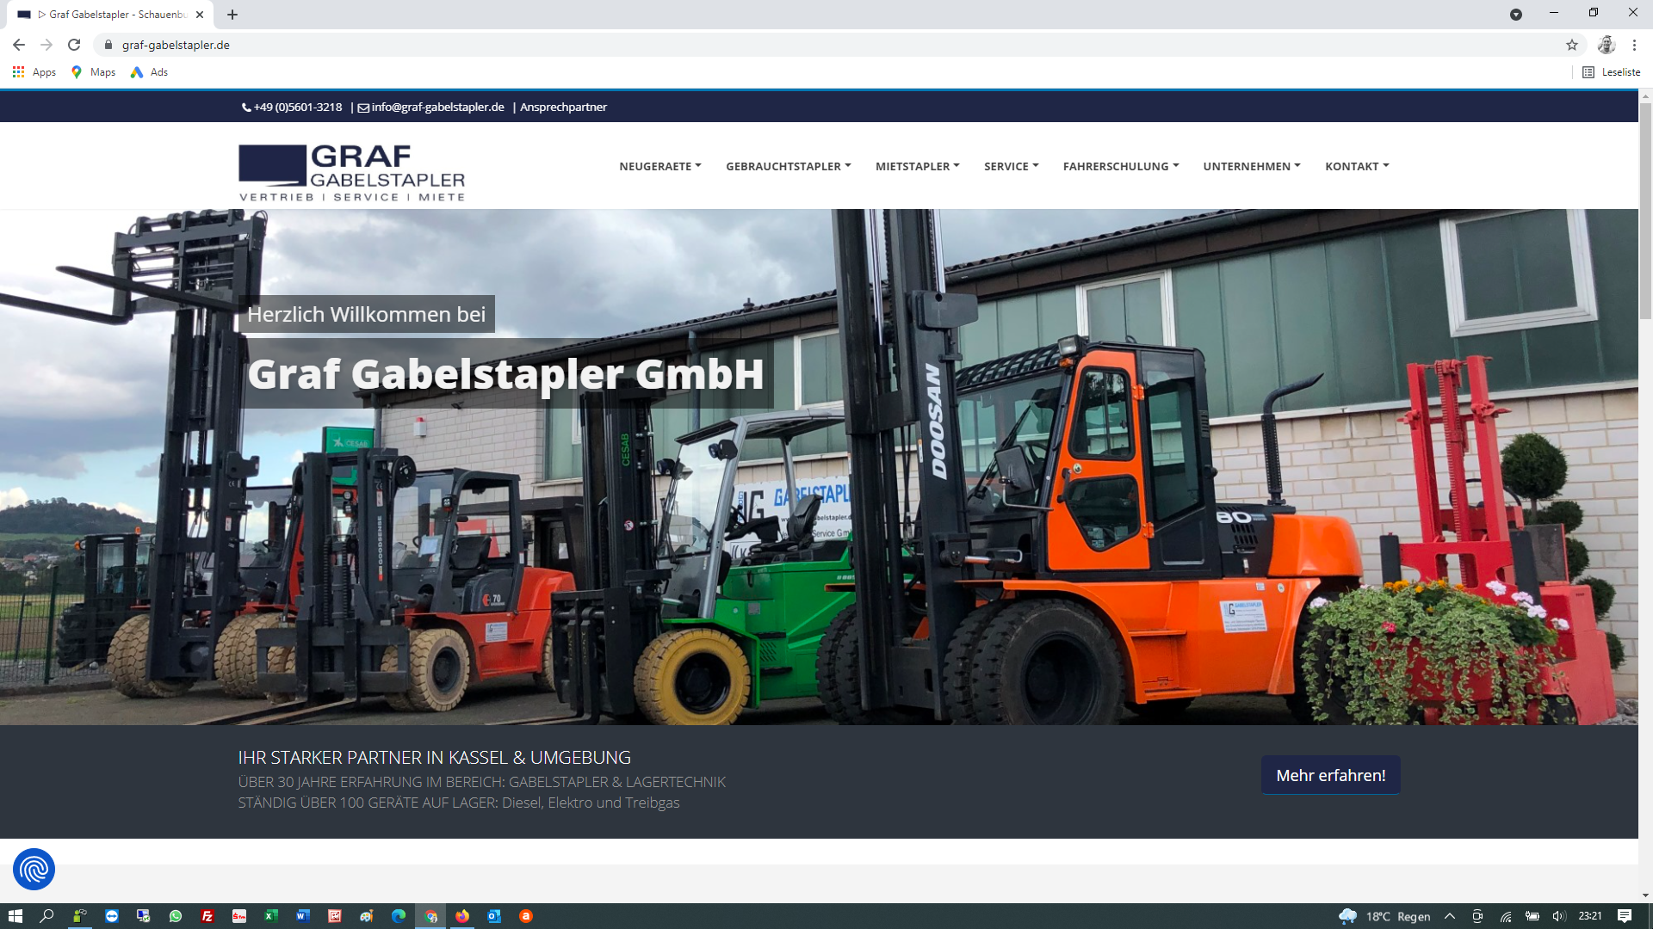Click the Graf Gabelstapler logo
1653x929 pixels.
[x=351, y=173]
